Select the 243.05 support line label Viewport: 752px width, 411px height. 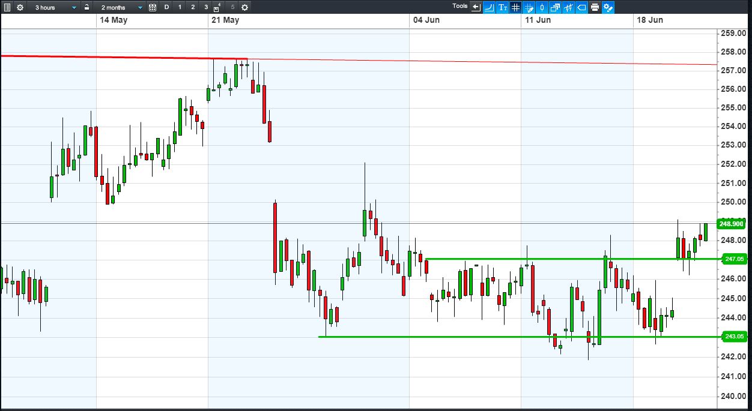(x=734, y=337)
